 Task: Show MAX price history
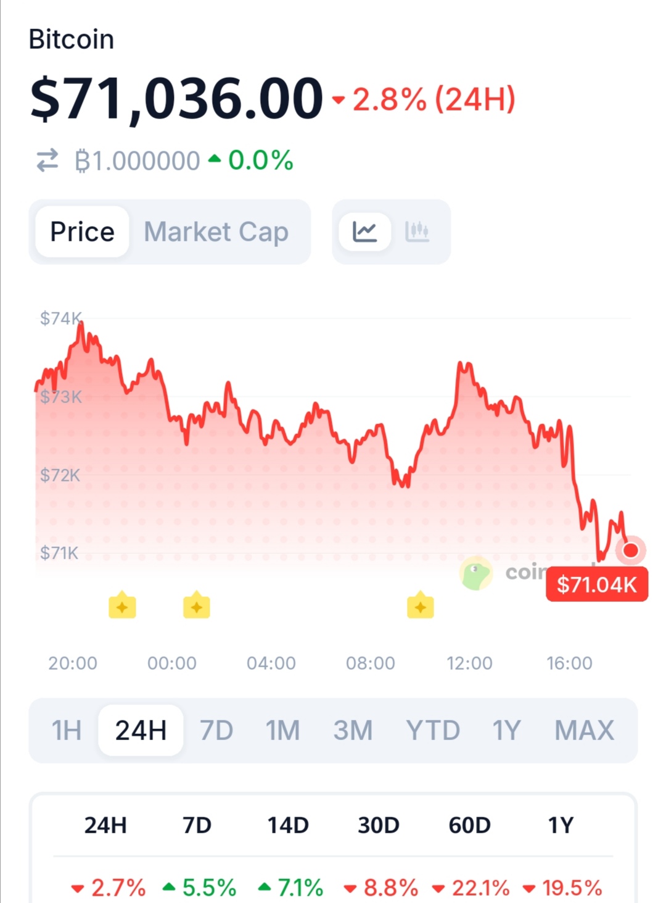pos(584,730)
